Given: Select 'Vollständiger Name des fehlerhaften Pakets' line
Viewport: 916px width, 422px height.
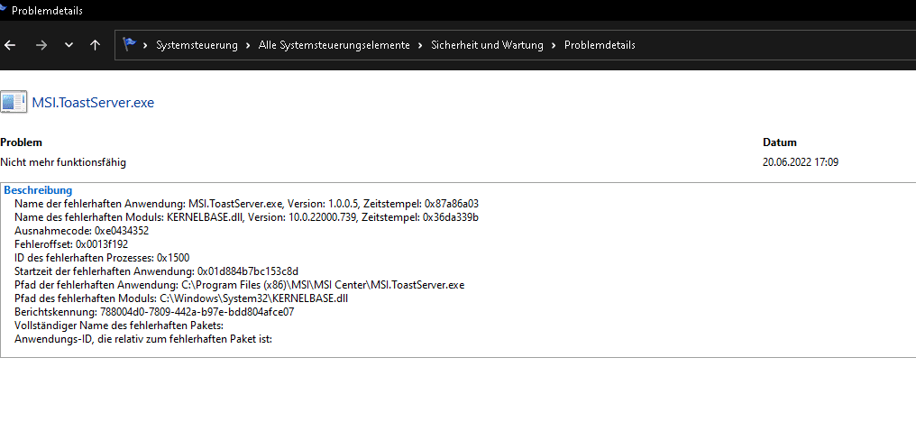Looking at the screenshot, I should tap(120, 326).
